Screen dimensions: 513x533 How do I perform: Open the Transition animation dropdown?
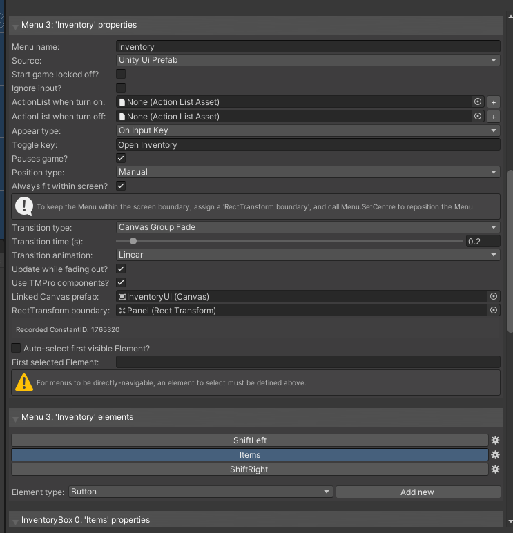[308, 255]
